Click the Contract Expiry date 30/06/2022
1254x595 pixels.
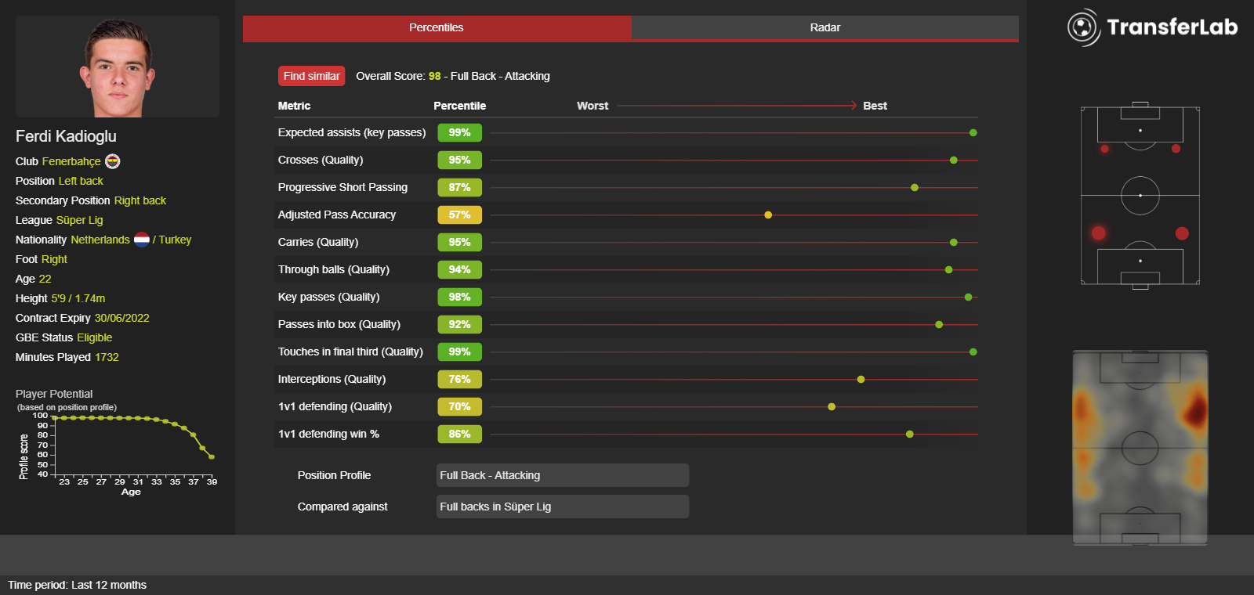[x=121, y=318]
